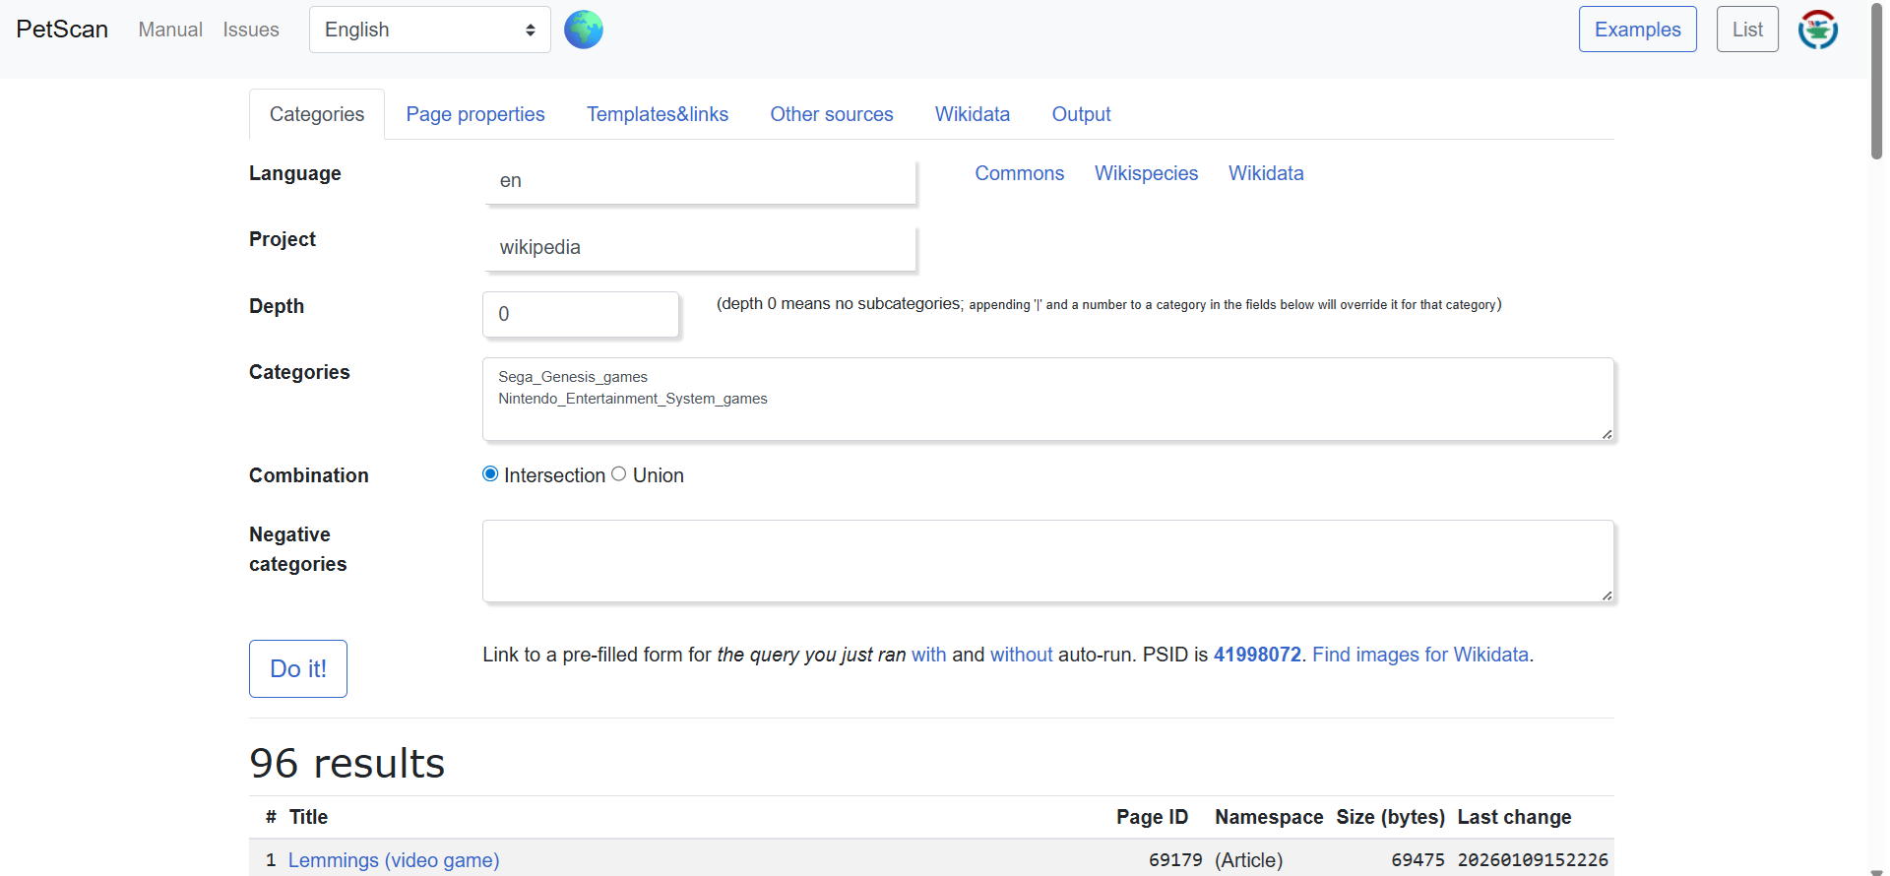Open the PSID 41998072 link
The image size is (1890, 876).
point(1257,655)
